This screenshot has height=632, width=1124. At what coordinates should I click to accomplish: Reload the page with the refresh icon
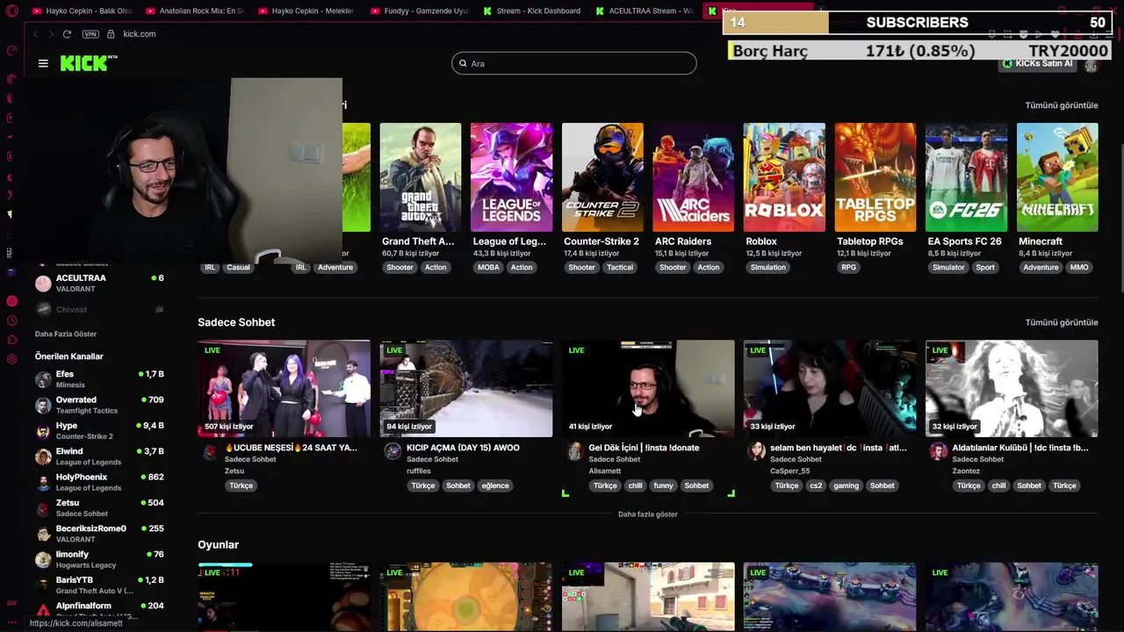(x=67, y=33)
